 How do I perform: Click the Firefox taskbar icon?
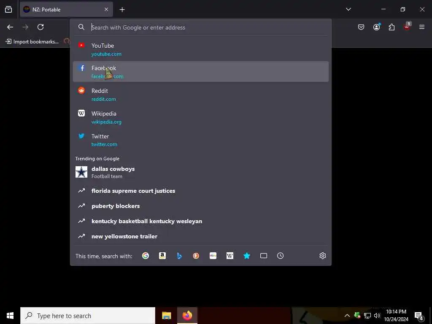(187, 316)
